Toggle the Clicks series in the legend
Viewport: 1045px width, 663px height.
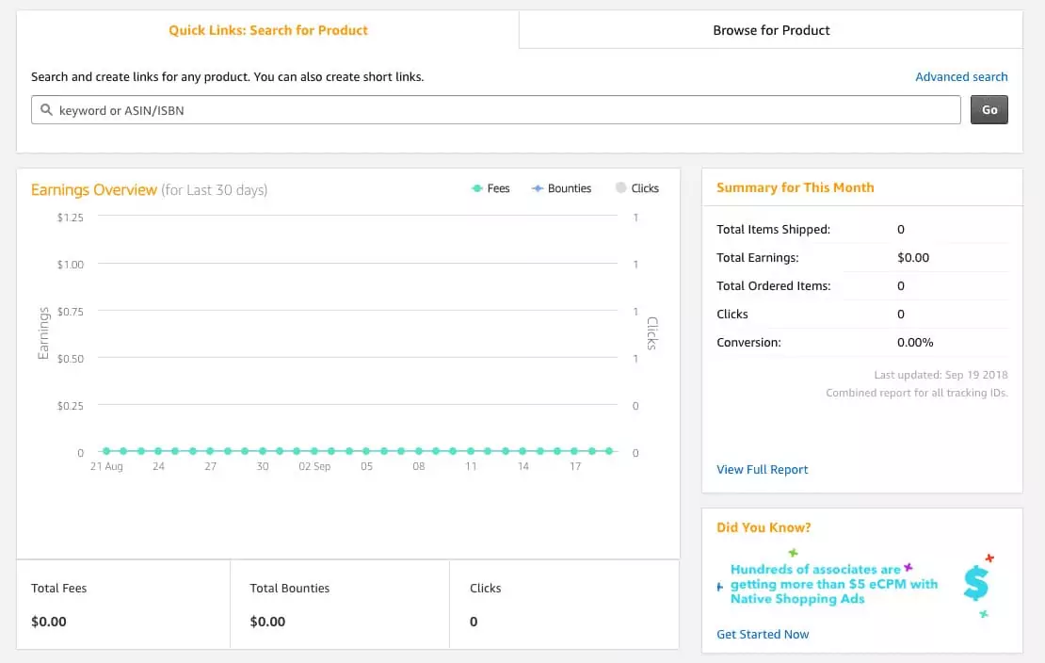click(x=636, y=188)
